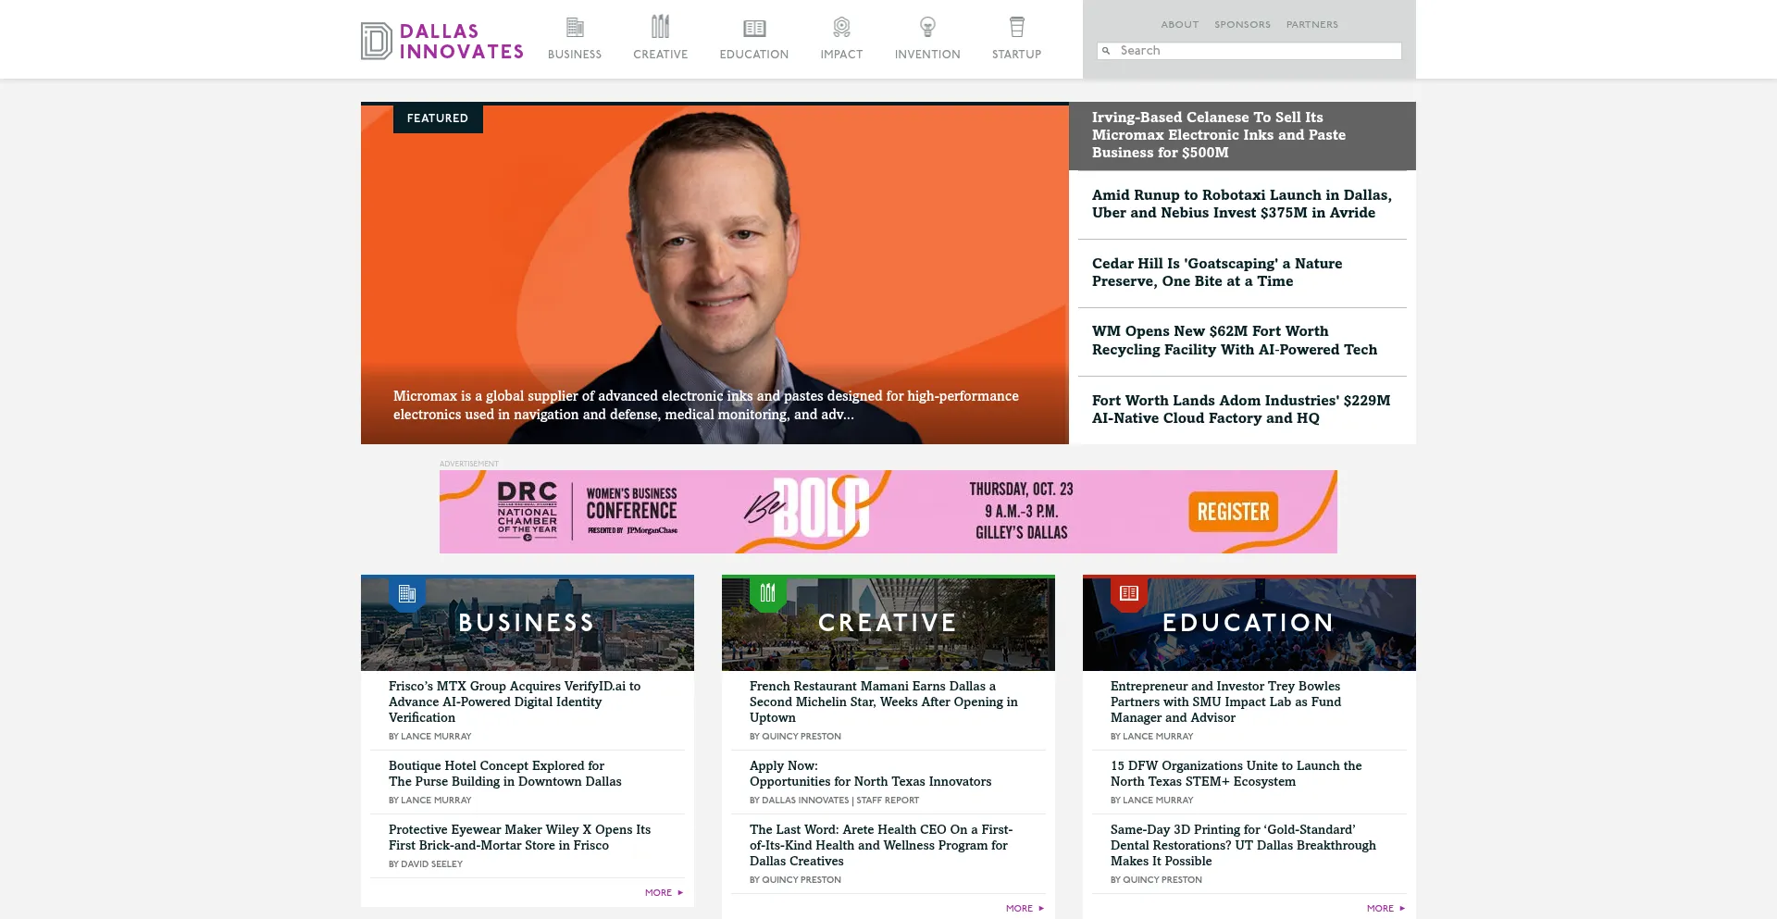Screen dimensions: 1777x919
Task: Select the Startup cup icon in navigation
Action: pos(1016,27)
